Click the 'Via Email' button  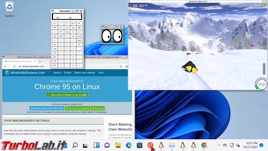[x=98, y=108]
